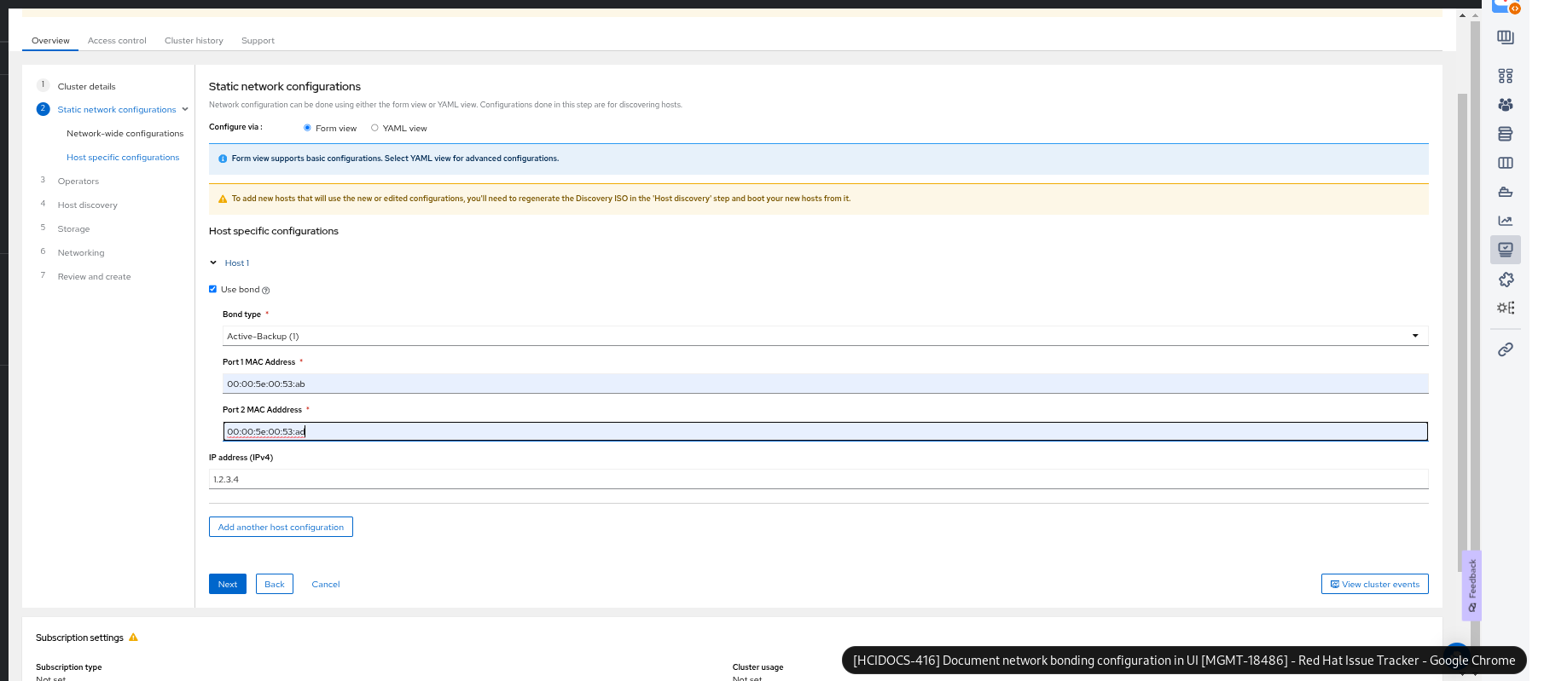Click the warning triangle in Discovery ISO alert
This screenshot has height=681, width=1544.
[x=223, y=199]
